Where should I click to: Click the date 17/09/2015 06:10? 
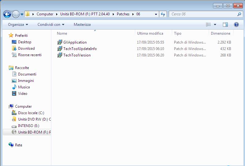pos(150,49)
